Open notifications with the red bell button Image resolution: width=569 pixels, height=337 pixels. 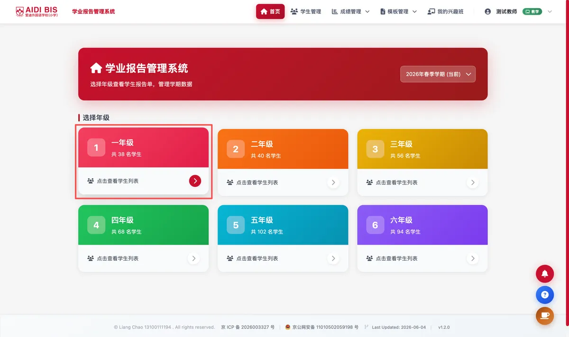click(x=545, y=274)
